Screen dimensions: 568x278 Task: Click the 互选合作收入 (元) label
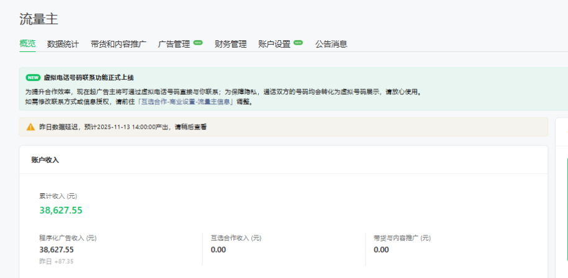pyautogui.click(x=236, y=238)
